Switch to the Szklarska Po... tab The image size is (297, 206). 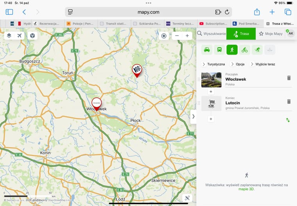(x=148, y=24)
